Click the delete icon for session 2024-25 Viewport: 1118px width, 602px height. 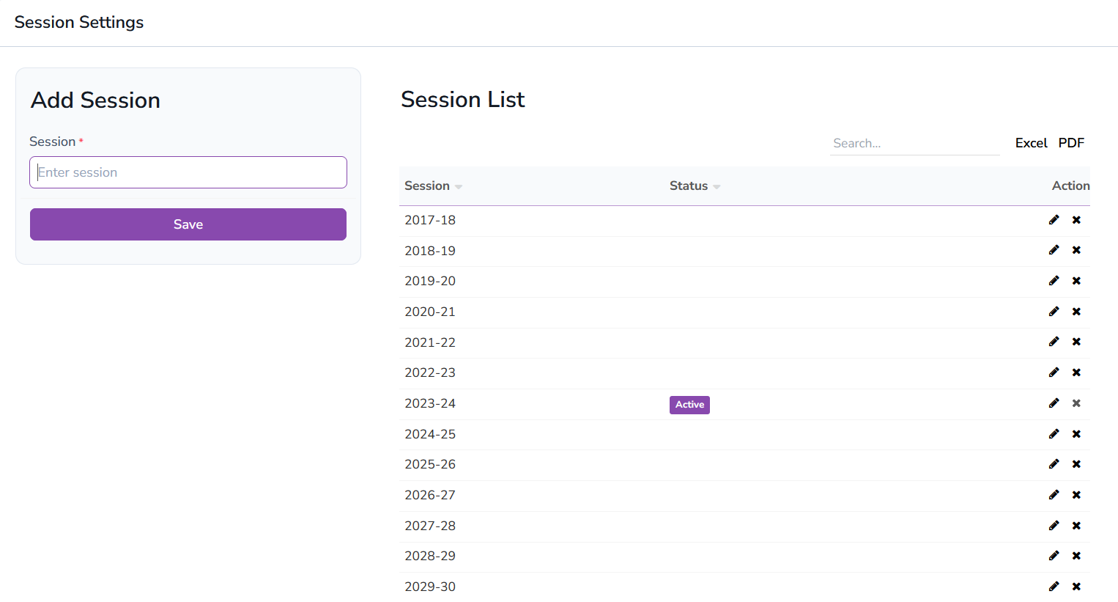[x=1076, y=433]
